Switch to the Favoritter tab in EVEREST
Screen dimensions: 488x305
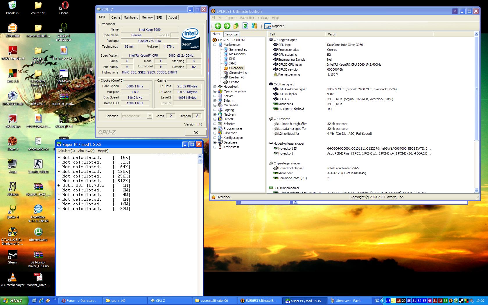point(232,34)
